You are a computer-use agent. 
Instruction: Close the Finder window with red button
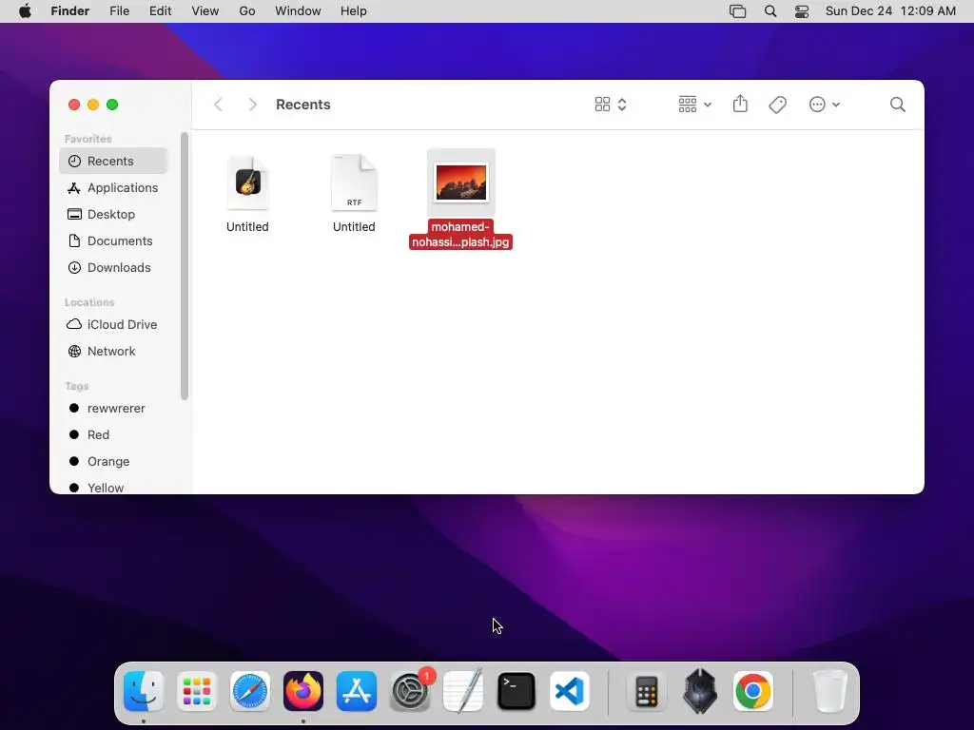[74, 105]
